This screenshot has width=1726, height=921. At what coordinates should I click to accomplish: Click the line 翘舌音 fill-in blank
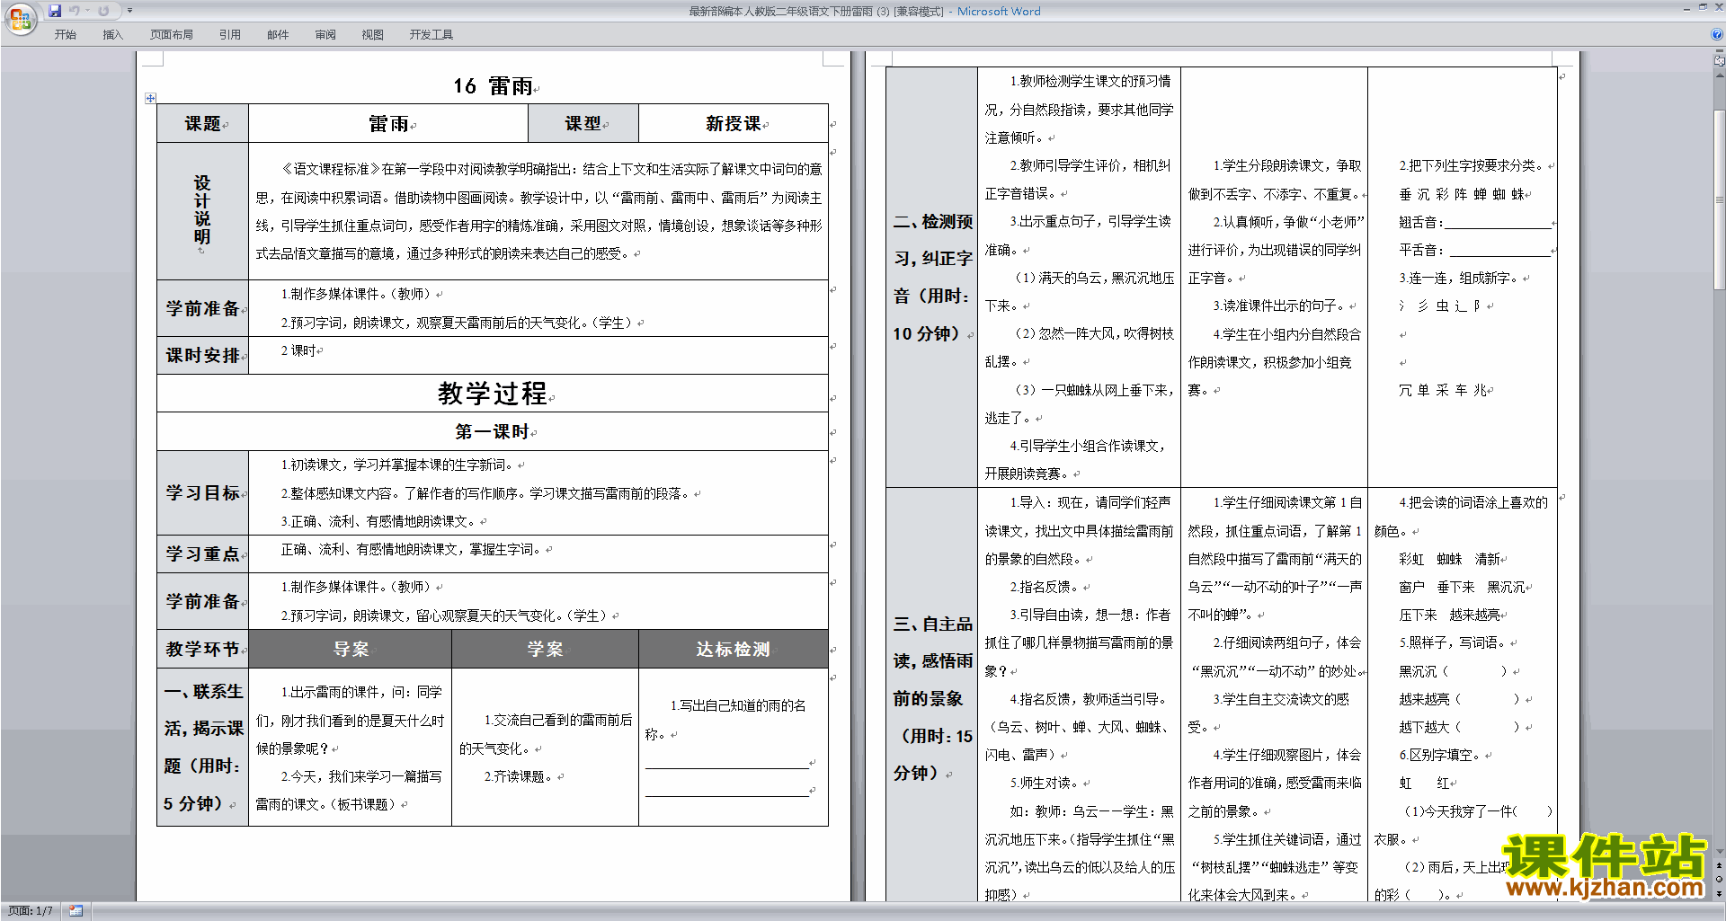[x=1497, y=223]
